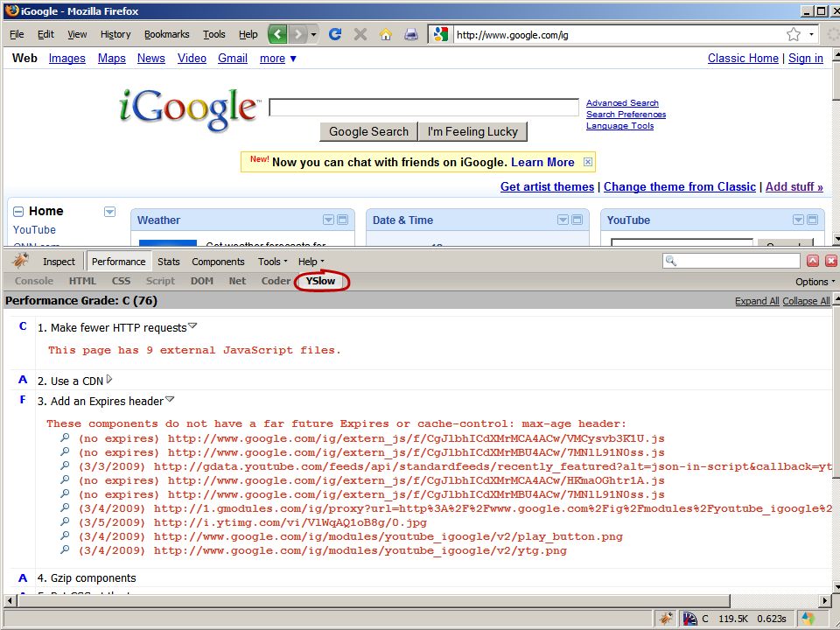
Task: Open the YSlow Help dropdown
Action: tap(311, 262)
